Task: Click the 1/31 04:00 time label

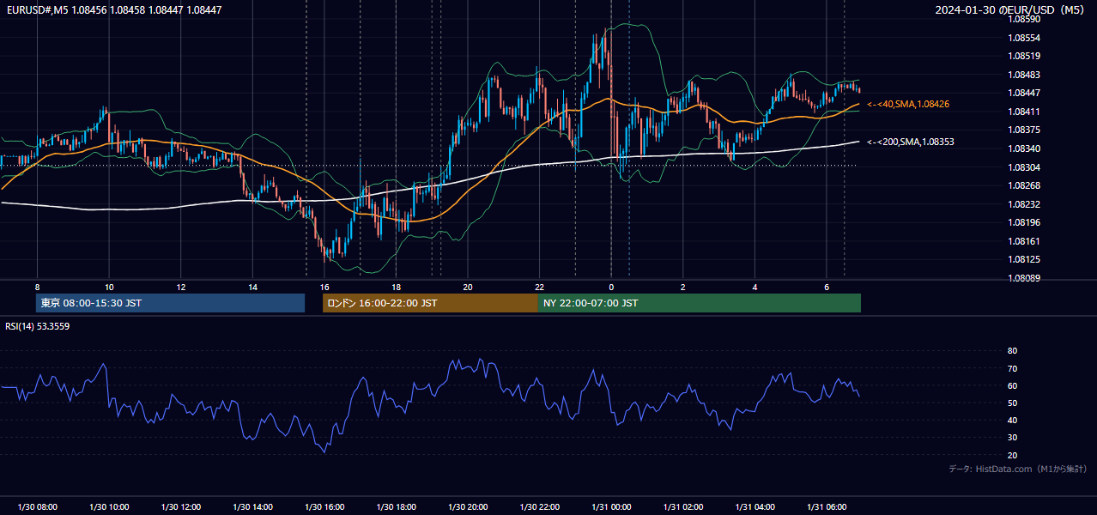Action: click(x=755, y=507)
